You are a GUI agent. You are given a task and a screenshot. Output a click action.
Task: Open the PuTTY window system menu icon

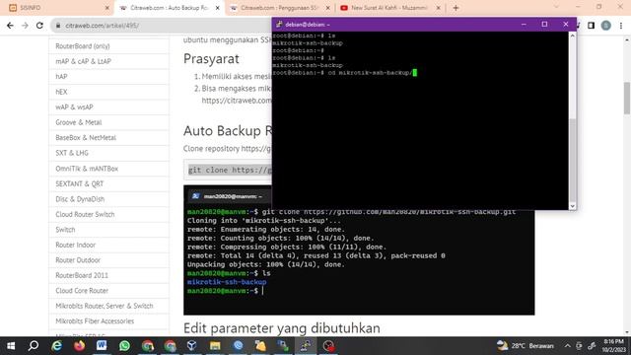279,24
